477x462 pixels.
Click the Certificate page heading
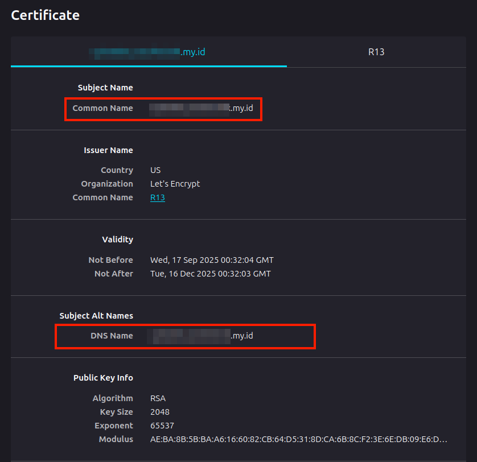[x=45, y=15]
